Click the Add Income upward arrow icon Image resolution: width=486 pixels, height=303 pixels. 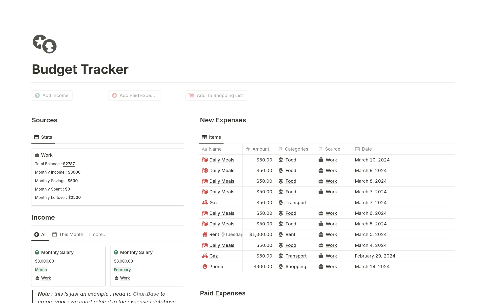click(37, 96)
